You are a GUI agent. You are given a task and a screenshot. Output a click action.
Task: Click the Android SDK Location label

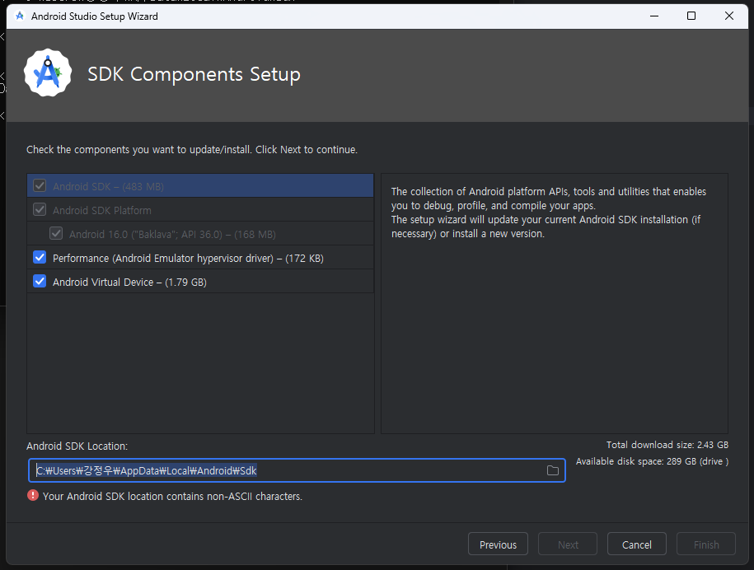pos(77,446)
